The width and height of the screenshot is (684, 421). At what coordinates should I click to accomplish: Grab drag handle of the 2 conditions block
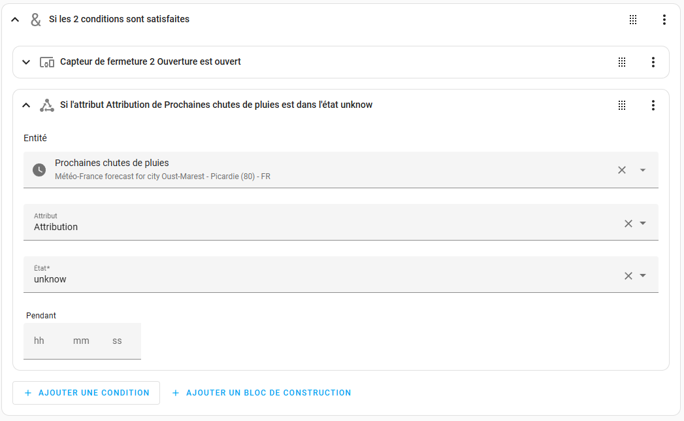point(633,19)
